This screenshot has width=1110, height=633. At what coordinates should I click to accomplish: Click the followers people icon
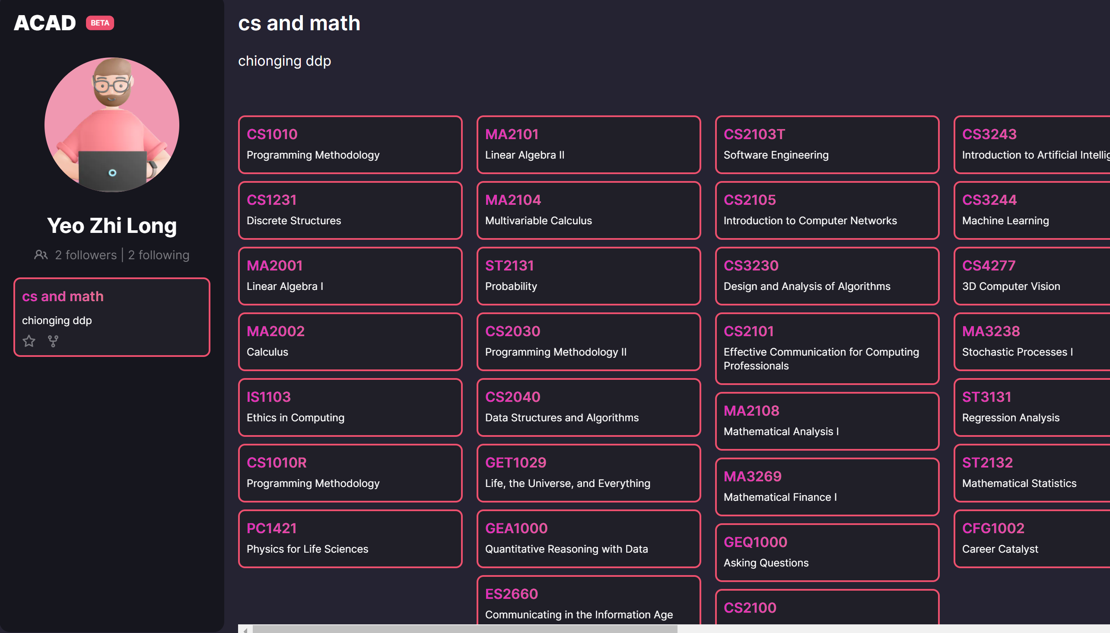click(x=41, y=255)
